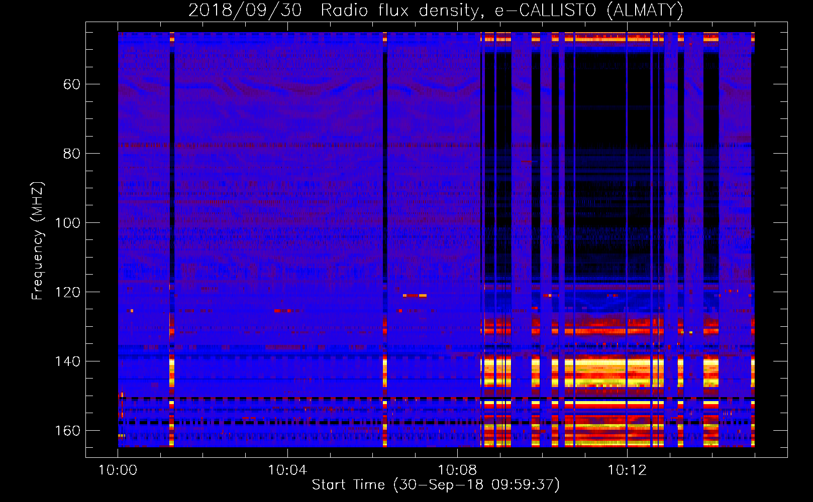813x502 pixels.
Task: Click the '140' frequency tick label
Action: (x=67, y=361)
